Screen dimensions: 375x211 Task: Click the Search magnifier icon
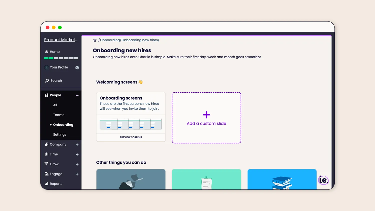47,81
